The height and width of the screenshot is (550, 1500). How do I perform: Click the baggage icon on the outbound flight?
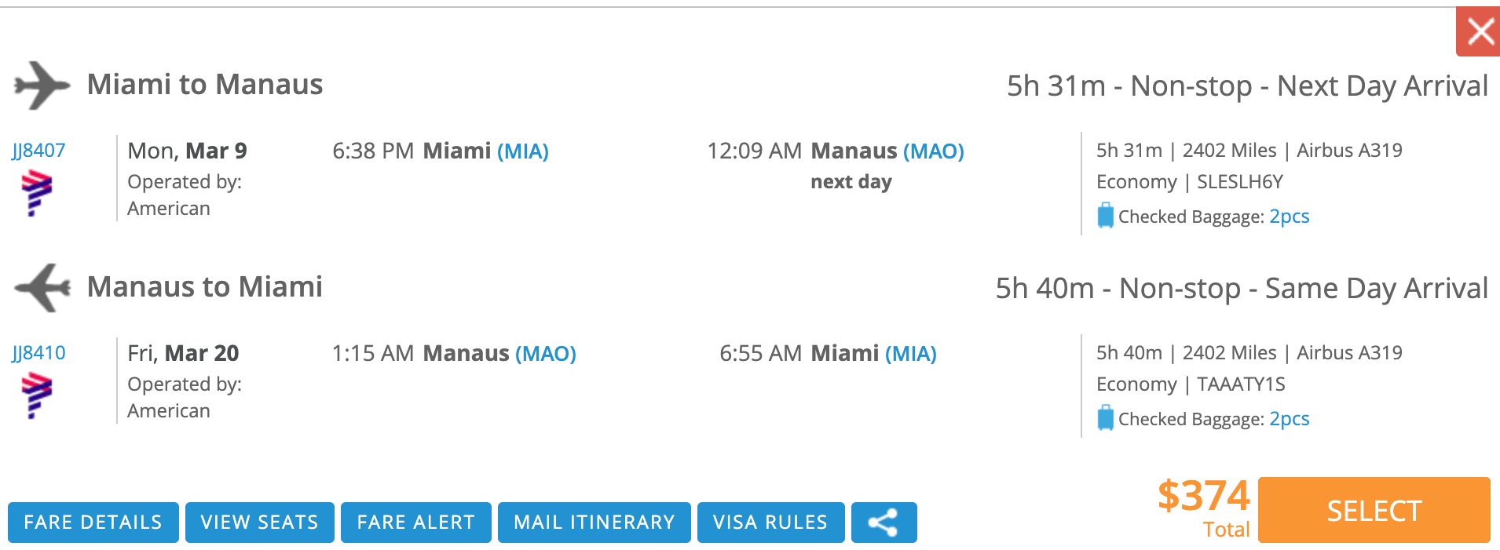(x=1105, y=216)
